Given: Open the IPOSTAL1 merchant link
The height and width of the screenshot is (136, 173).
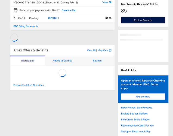Looking at the screenshot, I should tap(54, 18).
